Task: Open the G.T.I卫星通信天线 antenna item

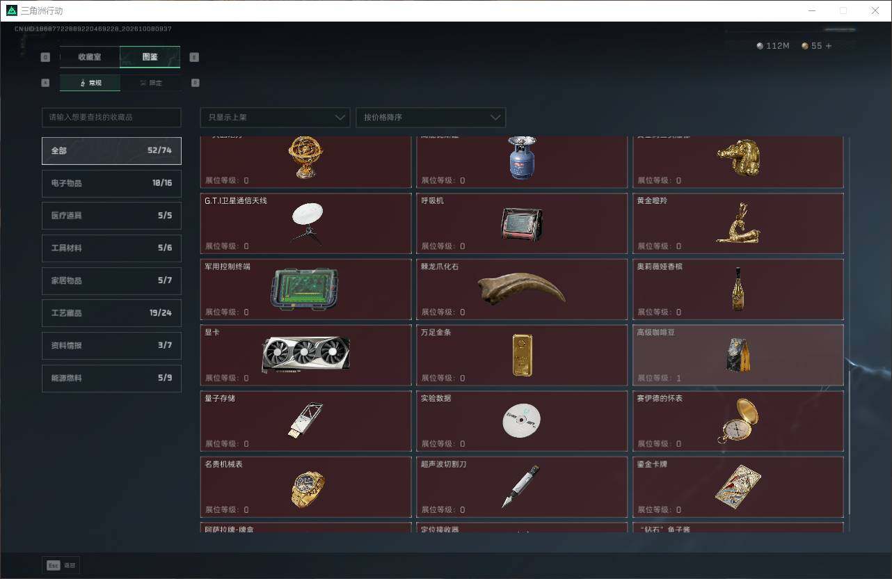Action: [305, 223]
